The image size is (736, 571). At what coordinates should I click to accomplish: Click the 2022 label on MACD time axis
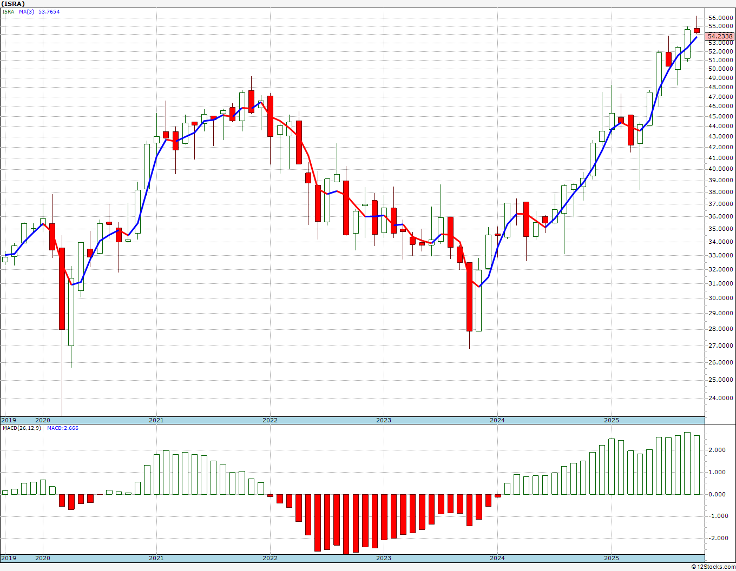270,558
